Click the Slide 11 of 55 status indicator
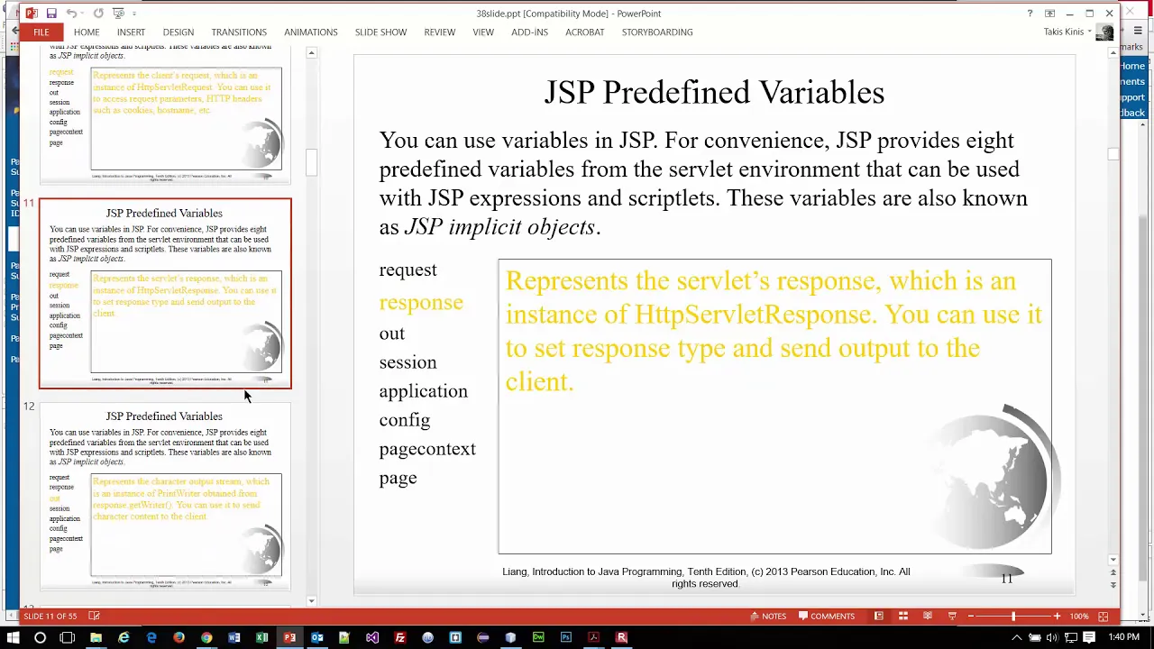Viewport: 1154px width, 649px height. pyautogui.click(x=50, y=617)
